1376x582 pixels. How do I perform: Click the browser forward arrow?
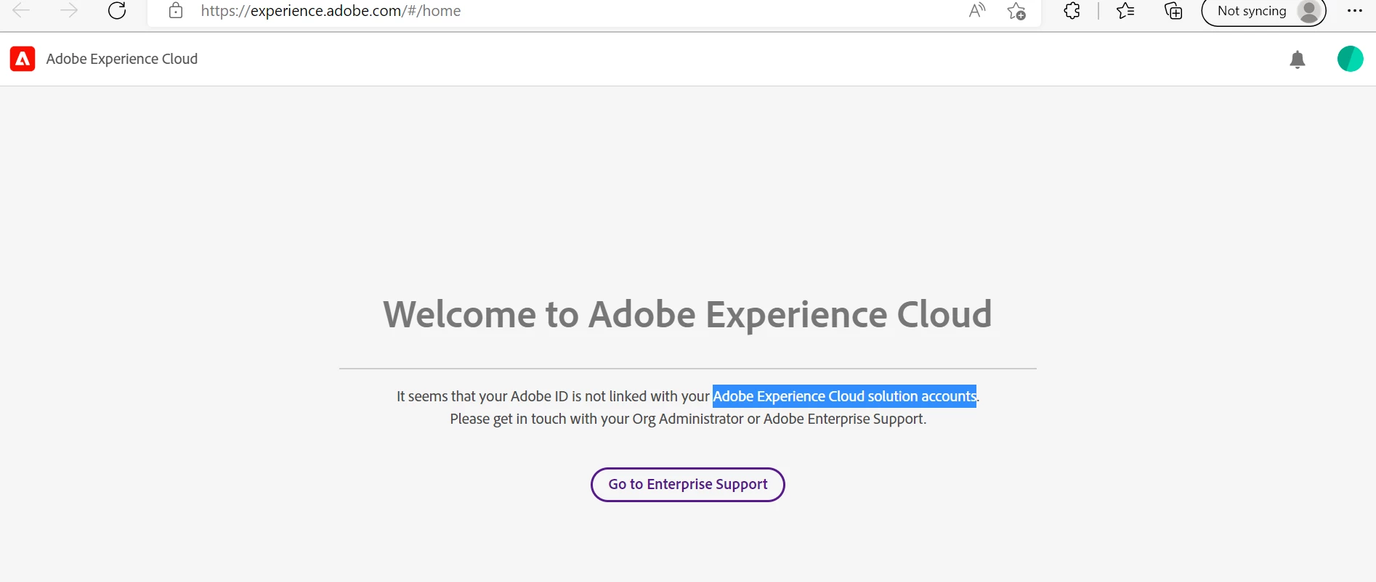pyautogui.click(x=69, y=11)
